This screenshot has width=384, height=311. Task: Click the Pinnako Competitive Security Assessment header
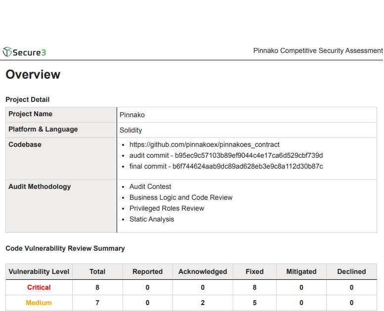pos(318,51)
